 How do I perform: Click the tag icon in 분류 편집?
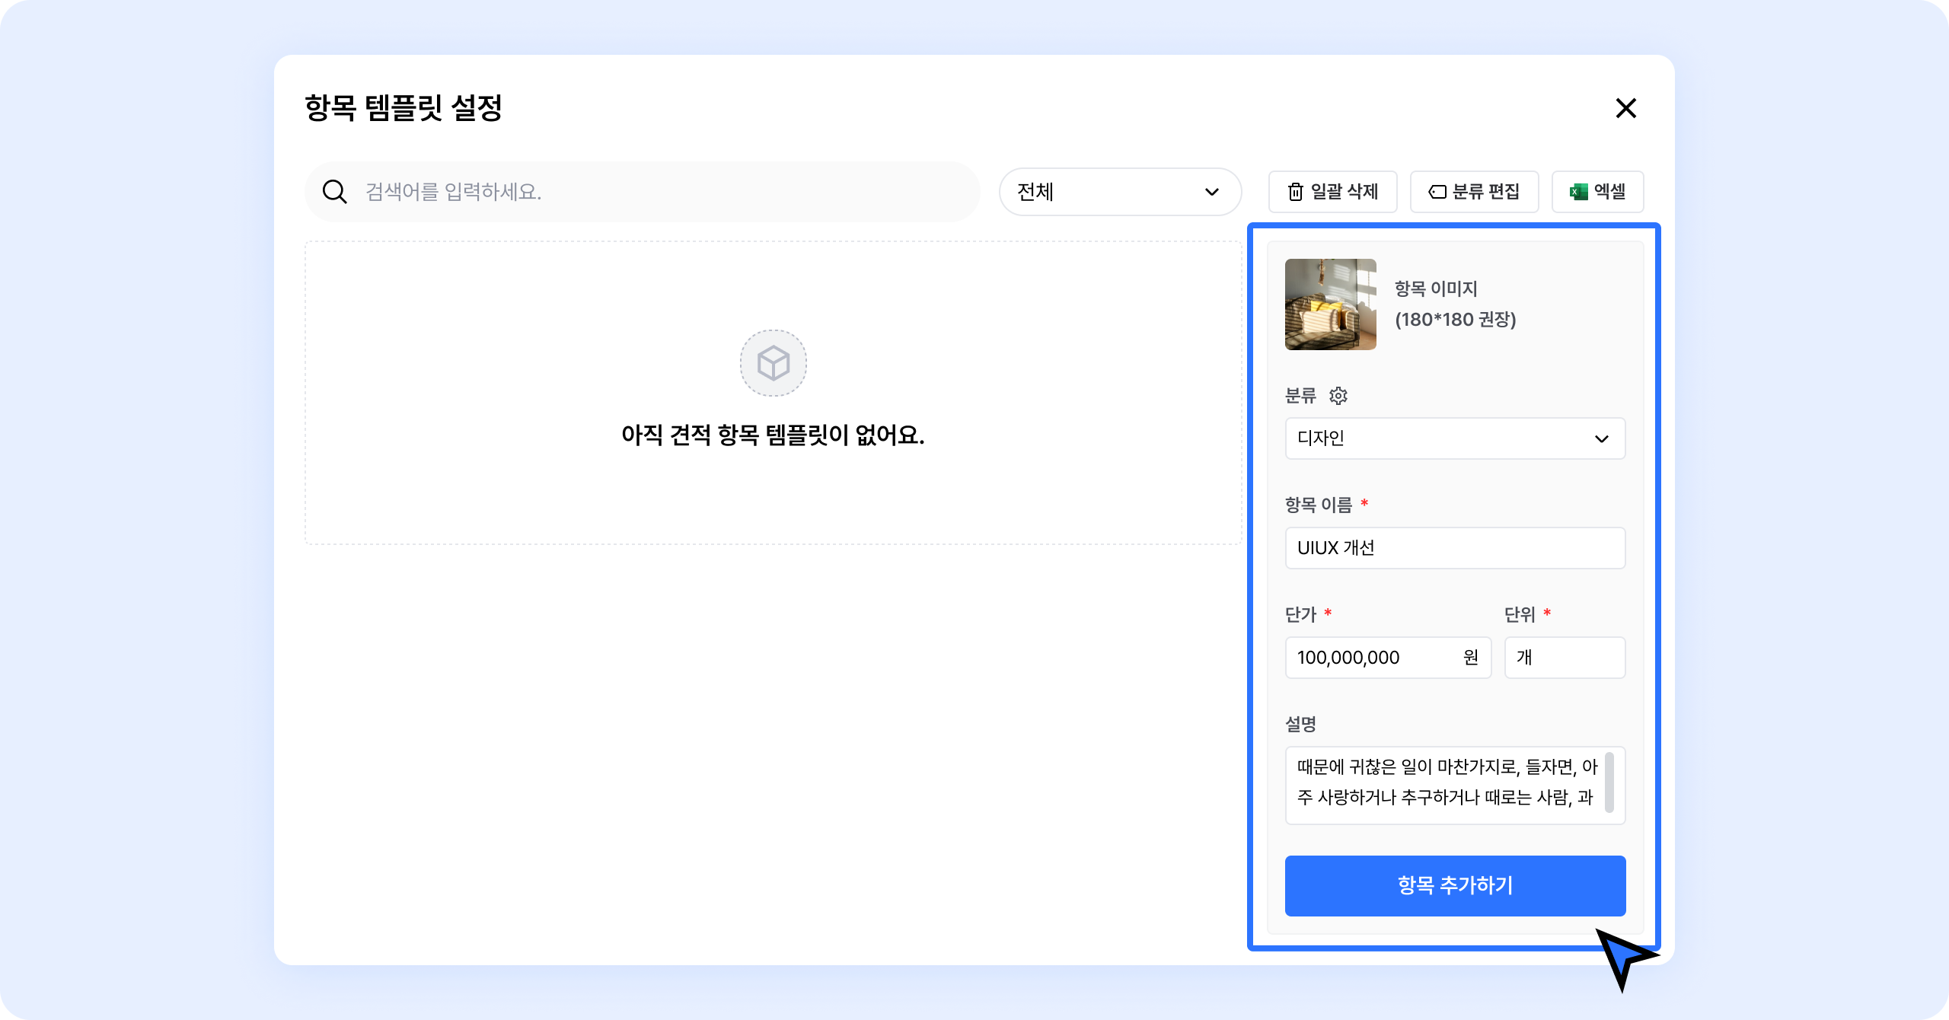(x=1437, y=192)
